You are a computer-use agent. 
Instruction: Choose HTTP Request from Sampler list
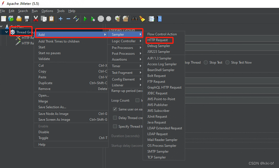(164, 40)
